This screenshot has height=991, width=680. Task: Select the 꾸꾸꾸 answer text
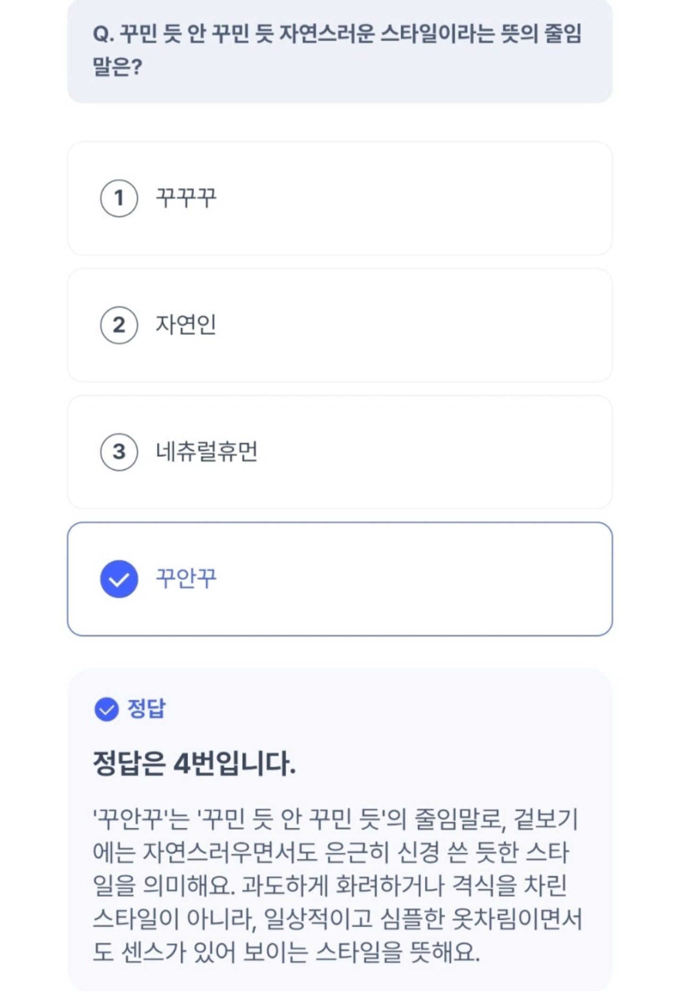(186, 198)
